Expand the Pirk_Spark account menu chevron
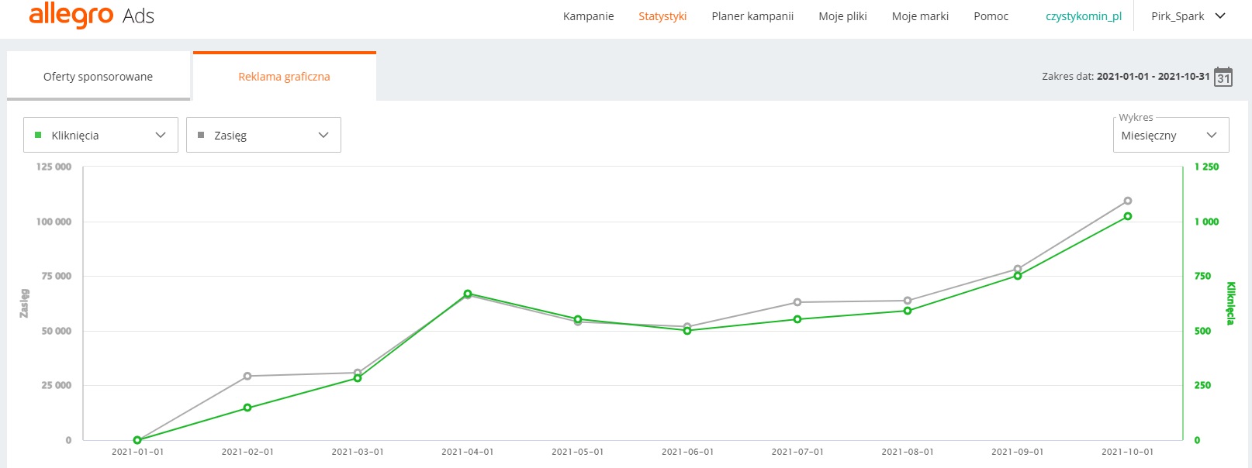The image size is (1252, 468). (x=1220, y=15)
